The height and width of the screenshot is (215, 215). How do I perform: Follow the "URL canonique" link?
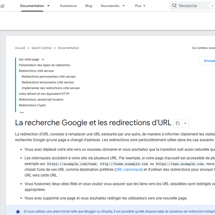click(128, 169)
